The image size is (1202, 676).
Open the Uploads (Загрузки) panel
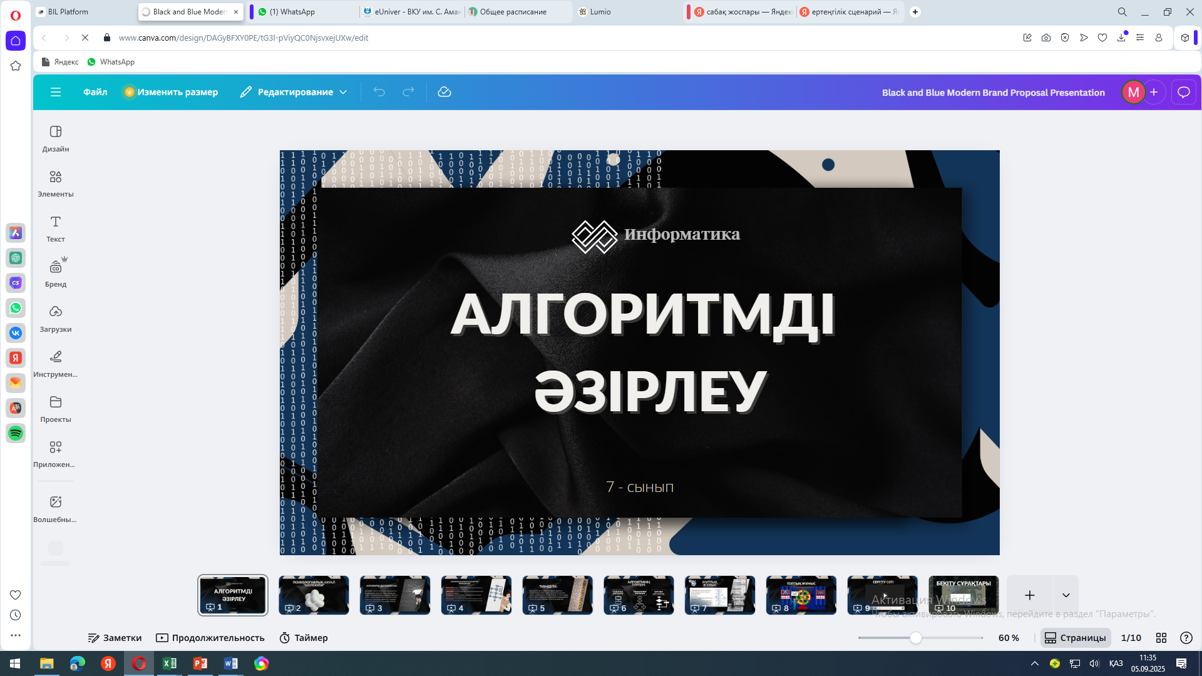click(56, 319)
